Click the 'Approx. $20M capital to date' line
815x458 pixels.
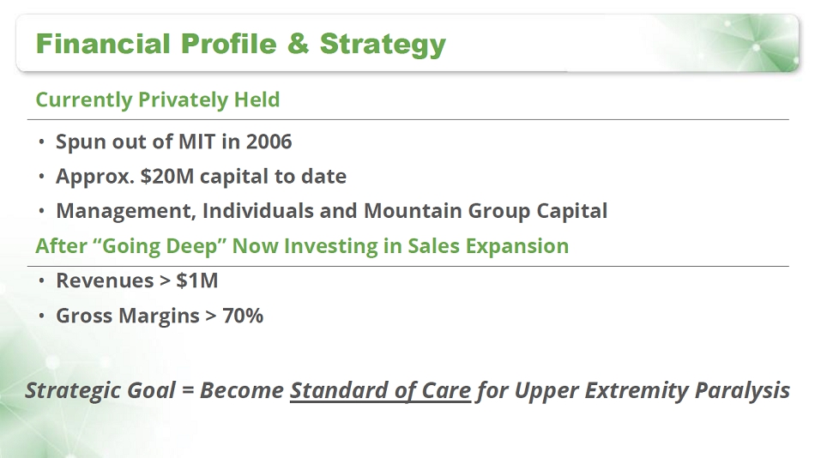click(201, 177)
